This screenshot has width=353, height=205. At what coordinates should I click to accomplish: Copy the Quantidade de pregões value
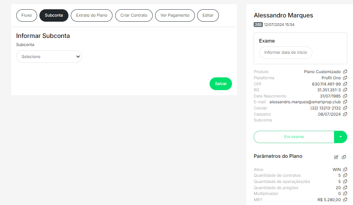345,188
